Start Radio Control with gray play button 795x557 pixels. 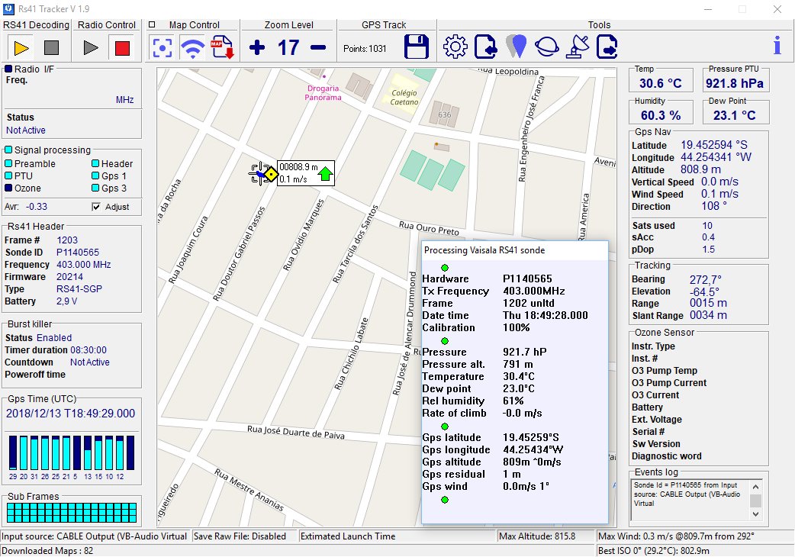[91, 48]
